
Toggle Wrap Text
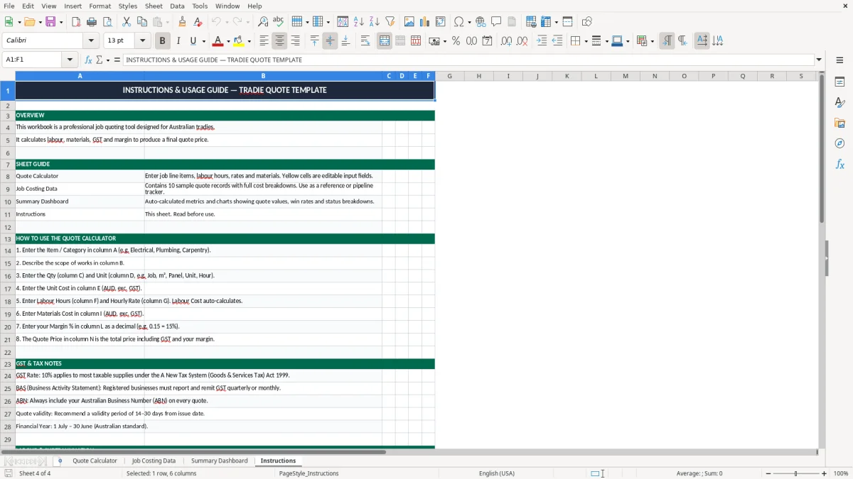coord(365,41)
